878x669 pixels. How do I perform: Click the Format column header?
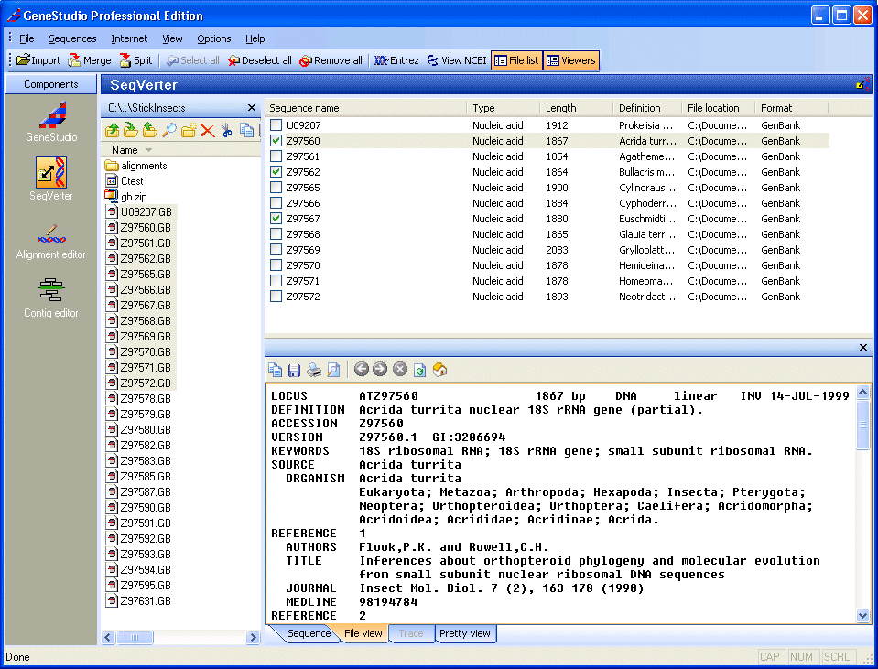pyautogui.click(x=791, y=108)
